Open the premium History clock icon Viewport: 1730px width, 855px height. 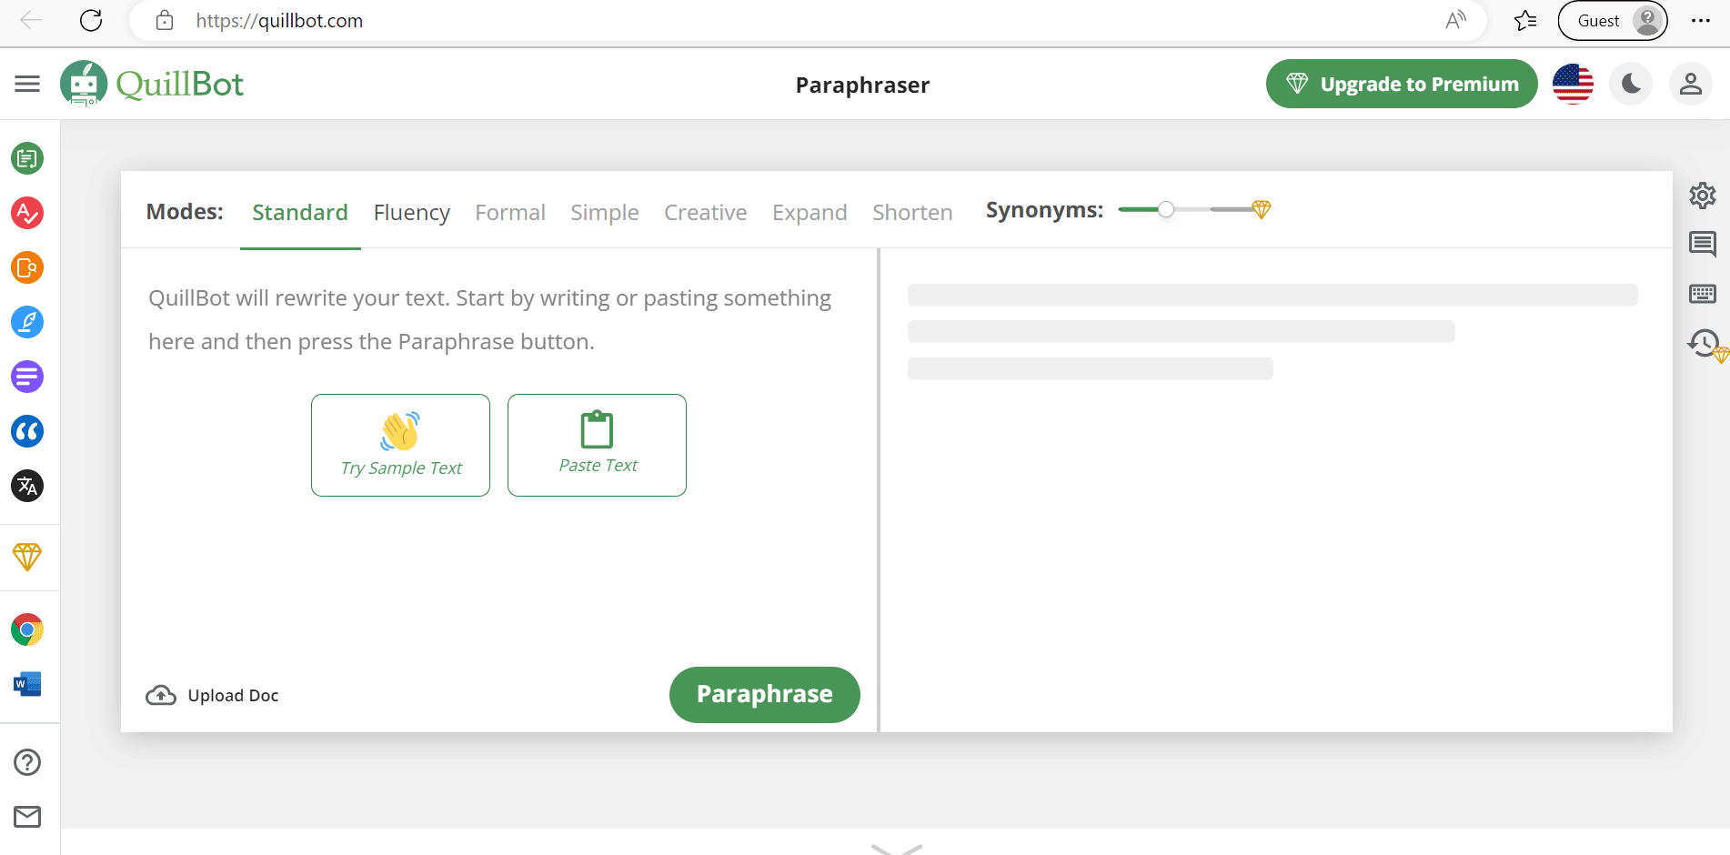[x=1705, y=344]
